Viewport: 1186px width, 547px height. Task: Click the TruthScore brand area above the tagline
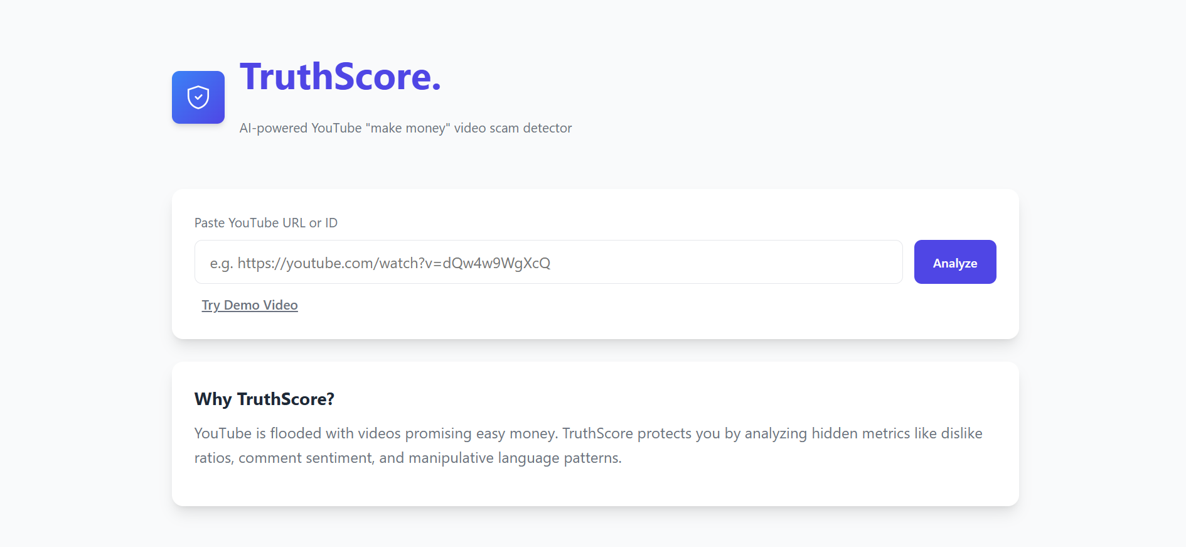point(340,78)
